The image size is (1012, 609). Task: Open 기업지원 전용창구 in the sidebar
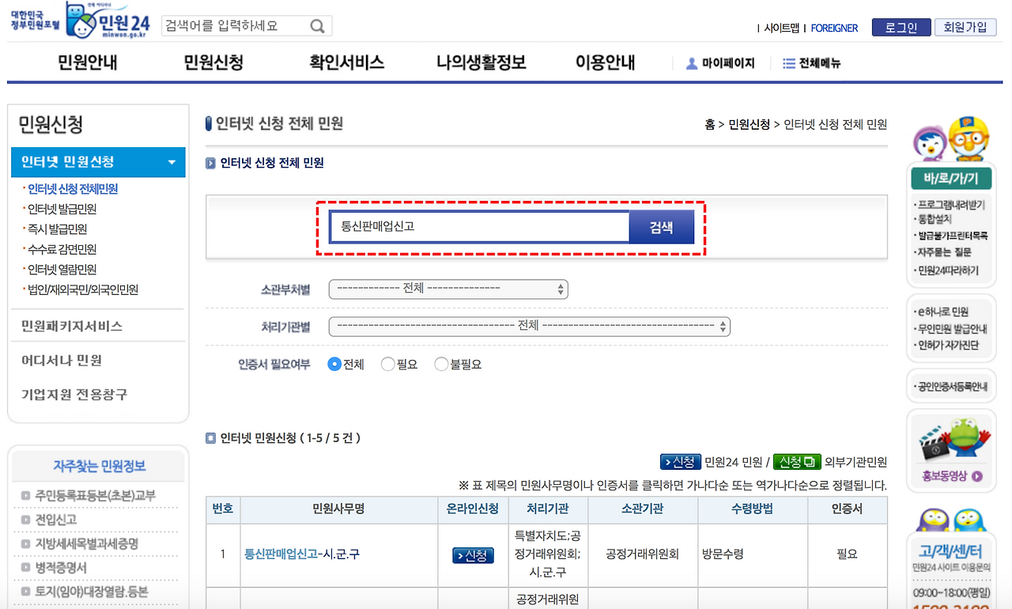74,394
